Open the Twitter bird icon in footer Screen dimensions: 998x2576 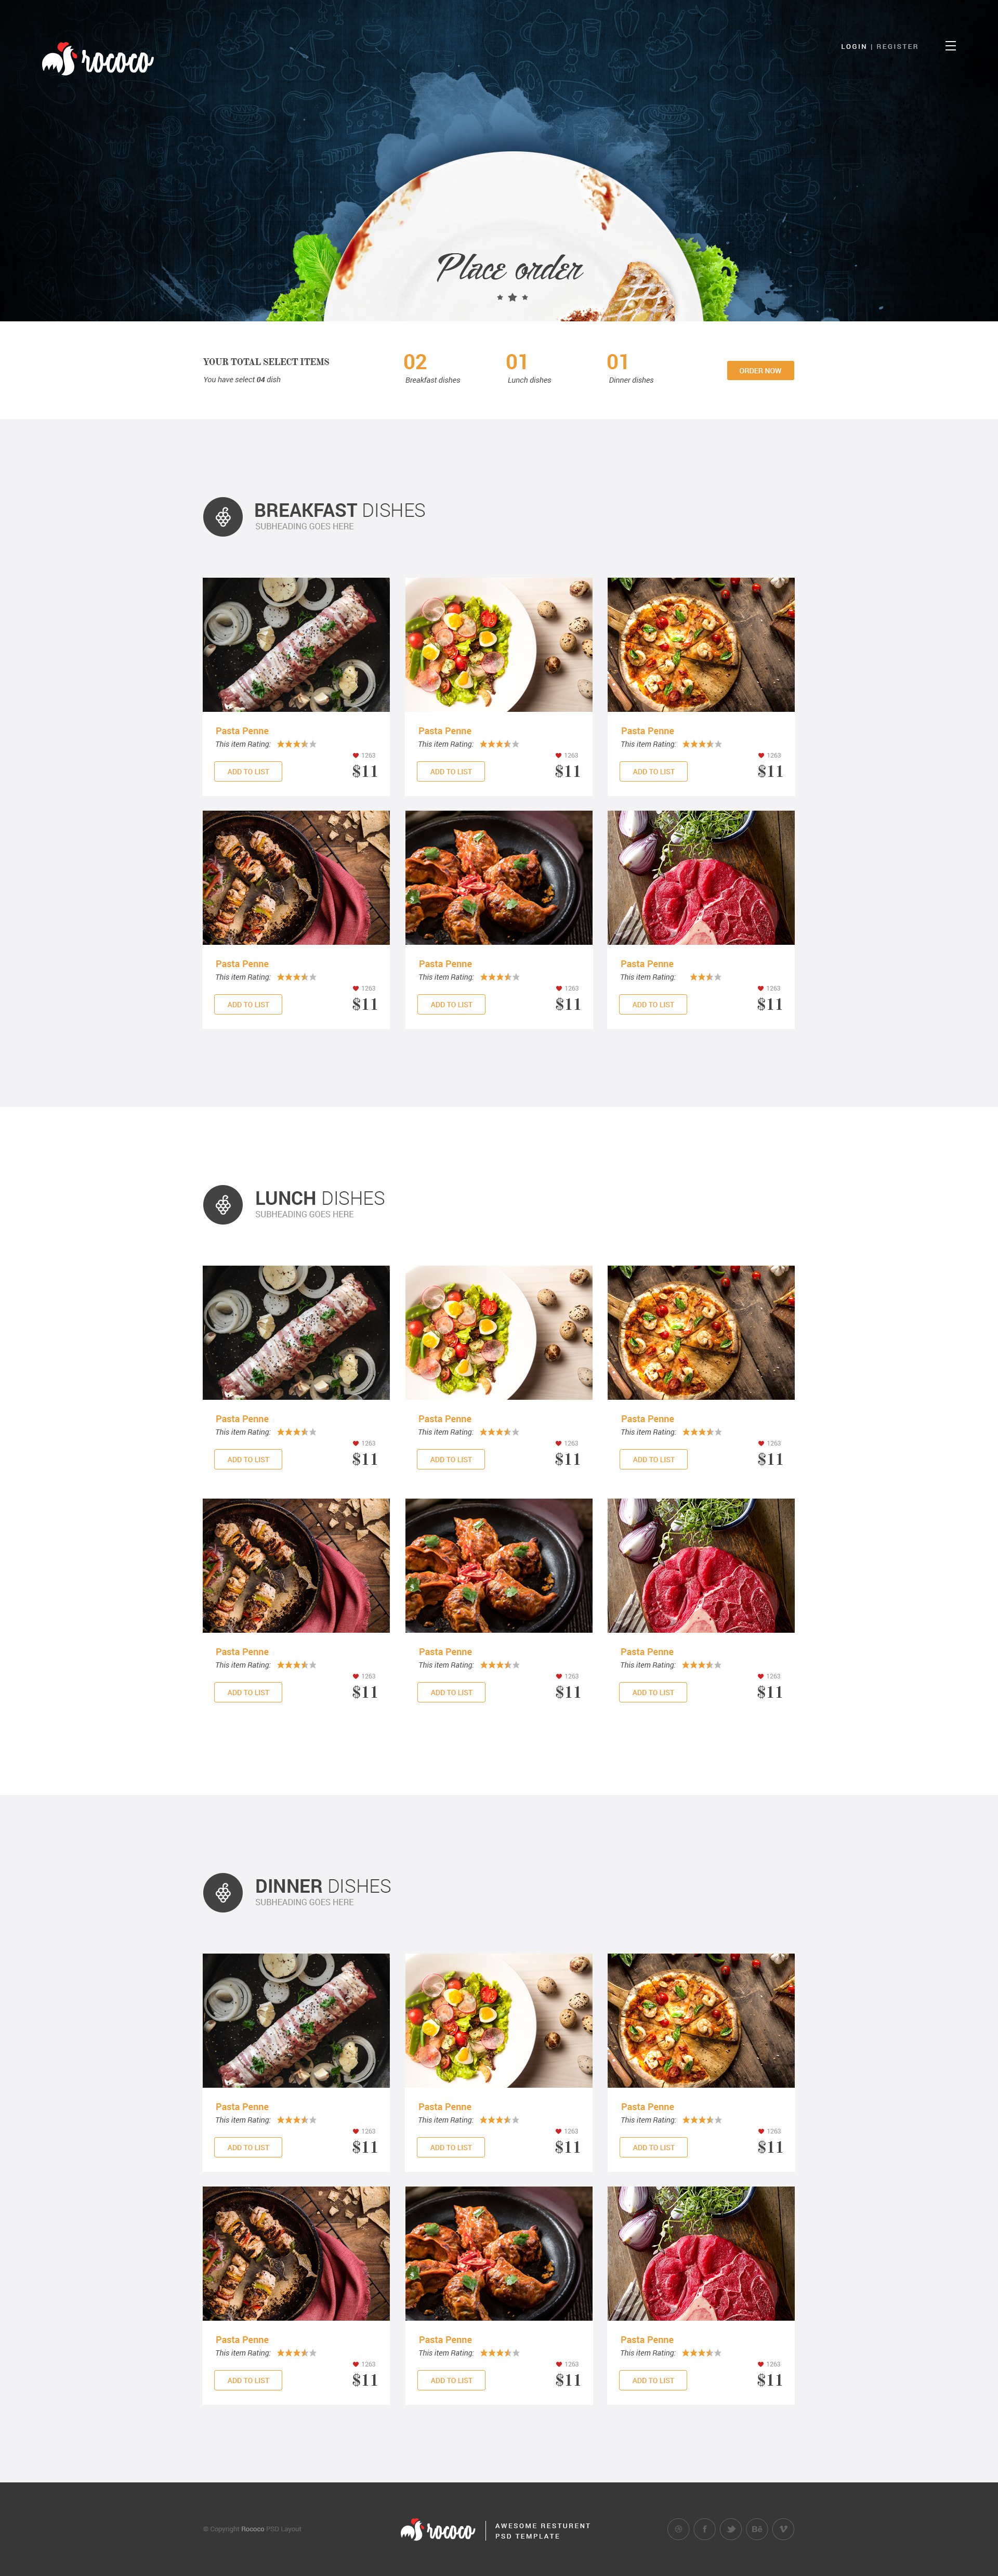[731, 2529]
